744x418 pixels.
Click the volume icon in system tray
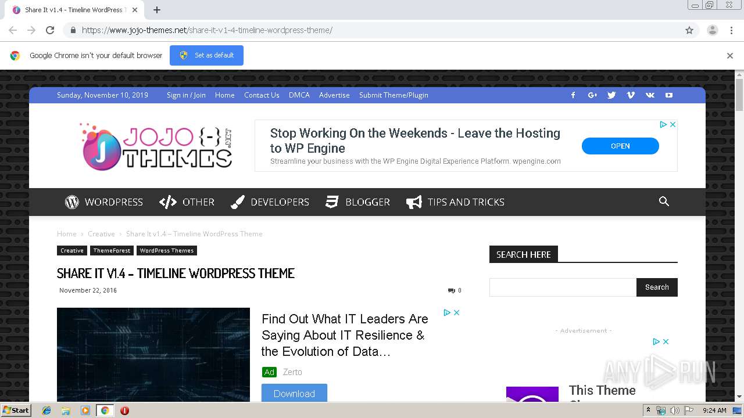675,410
